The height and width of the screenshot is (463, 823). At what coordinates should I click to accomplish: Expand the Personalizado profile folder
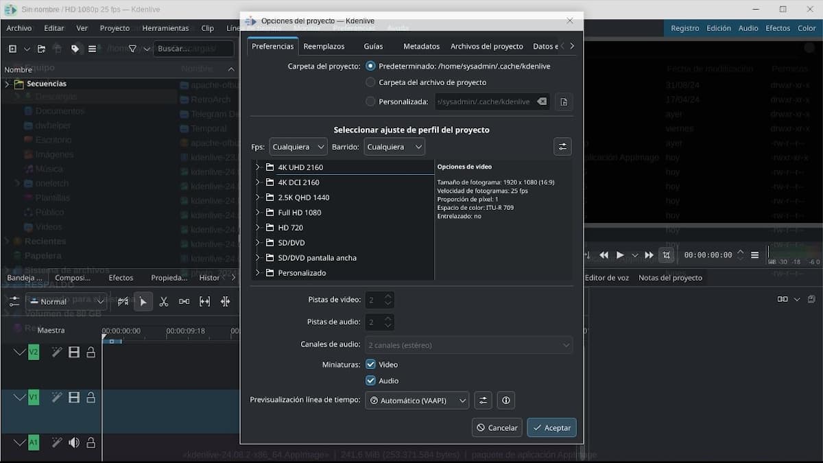pos(258,273)
